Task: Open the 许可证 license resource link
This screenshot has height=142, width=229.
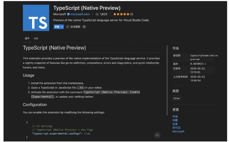Action: point(176,128)
